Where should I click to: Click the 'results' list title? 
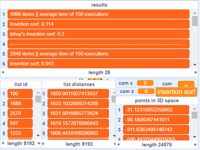coord(99,5)
